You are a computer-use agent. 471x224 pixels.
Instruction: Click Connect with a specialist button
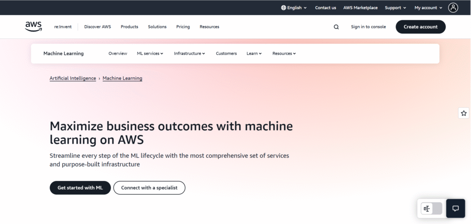149,188
